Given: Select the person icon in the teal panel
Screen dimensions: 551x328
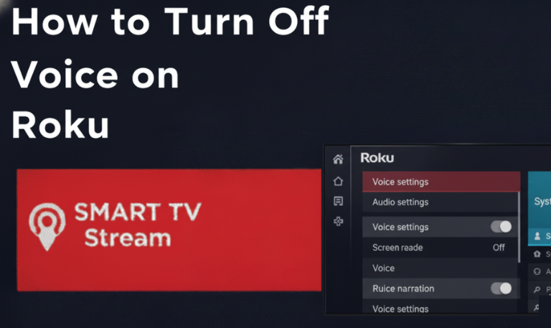Looking at the screenshot, I should click(x=537, y=235).
